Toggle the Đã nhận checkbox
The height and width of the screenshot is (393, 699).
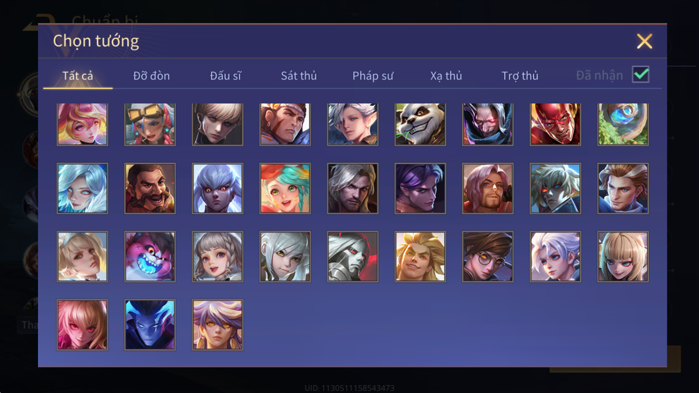click(x=641, y=75)
